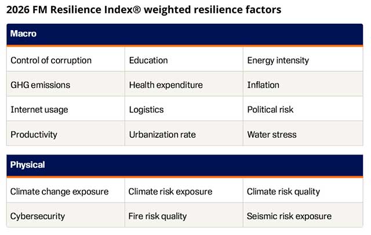Select the Inflation factor
The width and height of the screenshot is (371, 235).
point(263,85)
